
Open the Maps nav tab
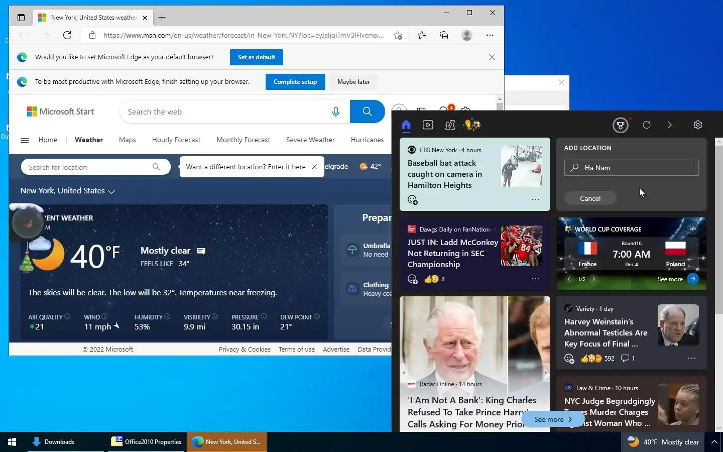128,140
